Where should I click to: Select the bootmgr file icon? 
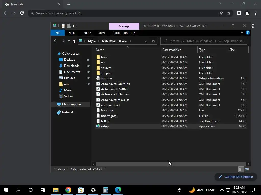click(x=98, y=110)
